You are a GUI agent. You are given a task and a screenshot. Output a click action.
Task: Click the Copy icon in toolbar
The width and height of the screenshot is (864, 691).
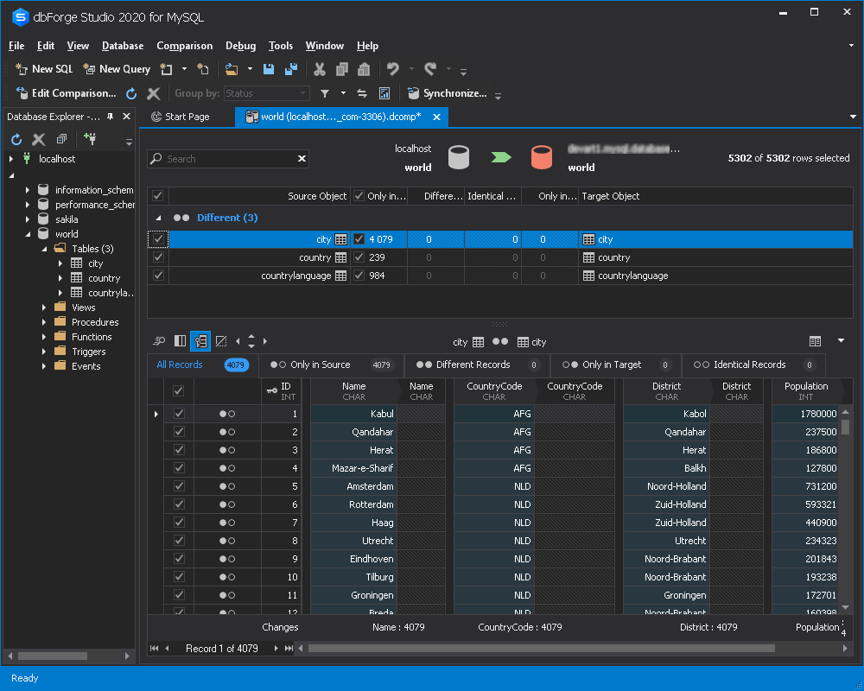[x=341, y=69]
